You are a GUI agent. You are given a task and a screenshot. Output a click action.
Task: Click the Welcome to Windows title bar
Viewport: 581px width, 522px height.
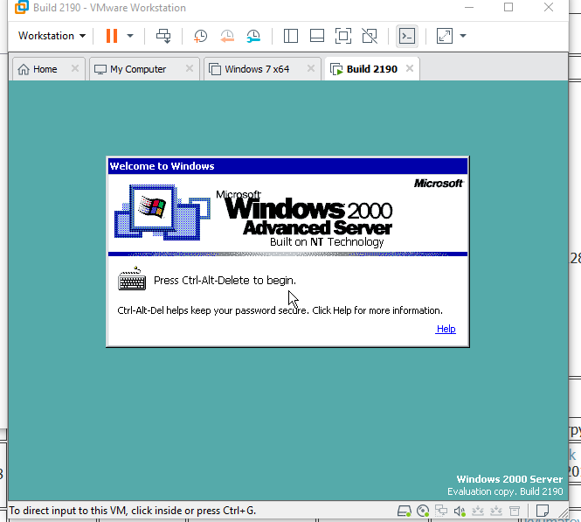288,166
